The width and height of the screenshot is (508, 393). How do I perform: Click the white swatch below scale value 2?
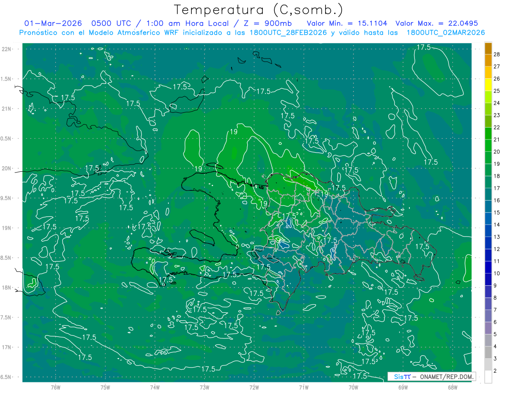tap(488, 377)
